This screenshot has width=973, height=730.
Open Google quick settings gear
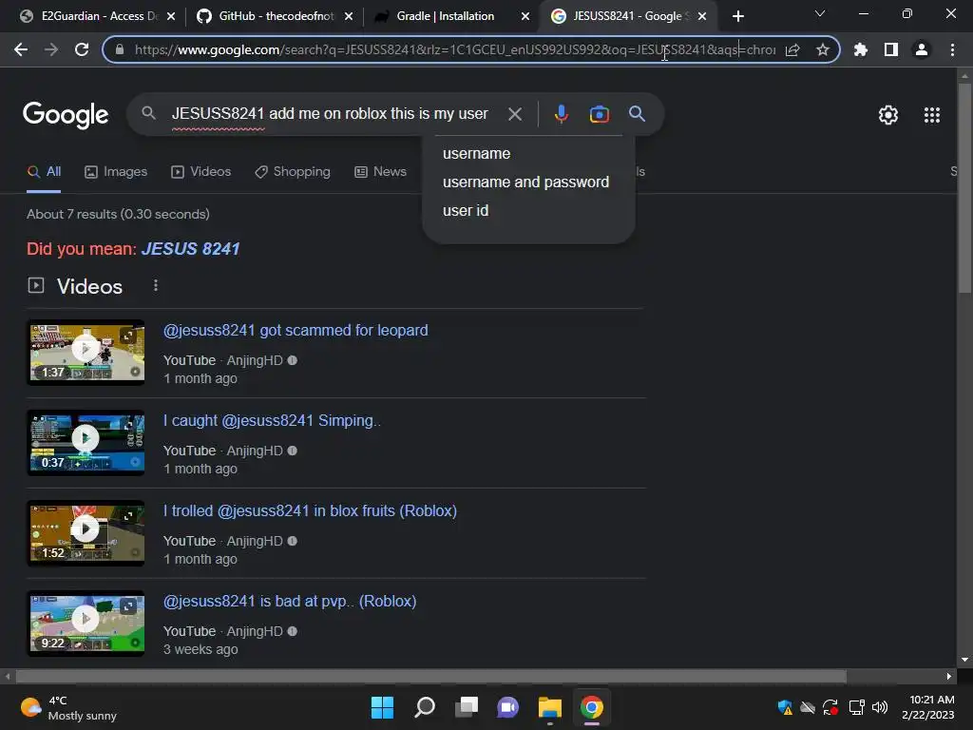point(888,115)
